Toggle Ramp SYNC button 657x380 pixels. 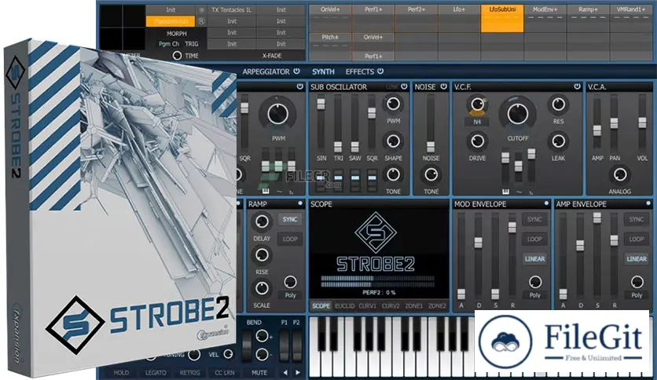coord(290,219)
